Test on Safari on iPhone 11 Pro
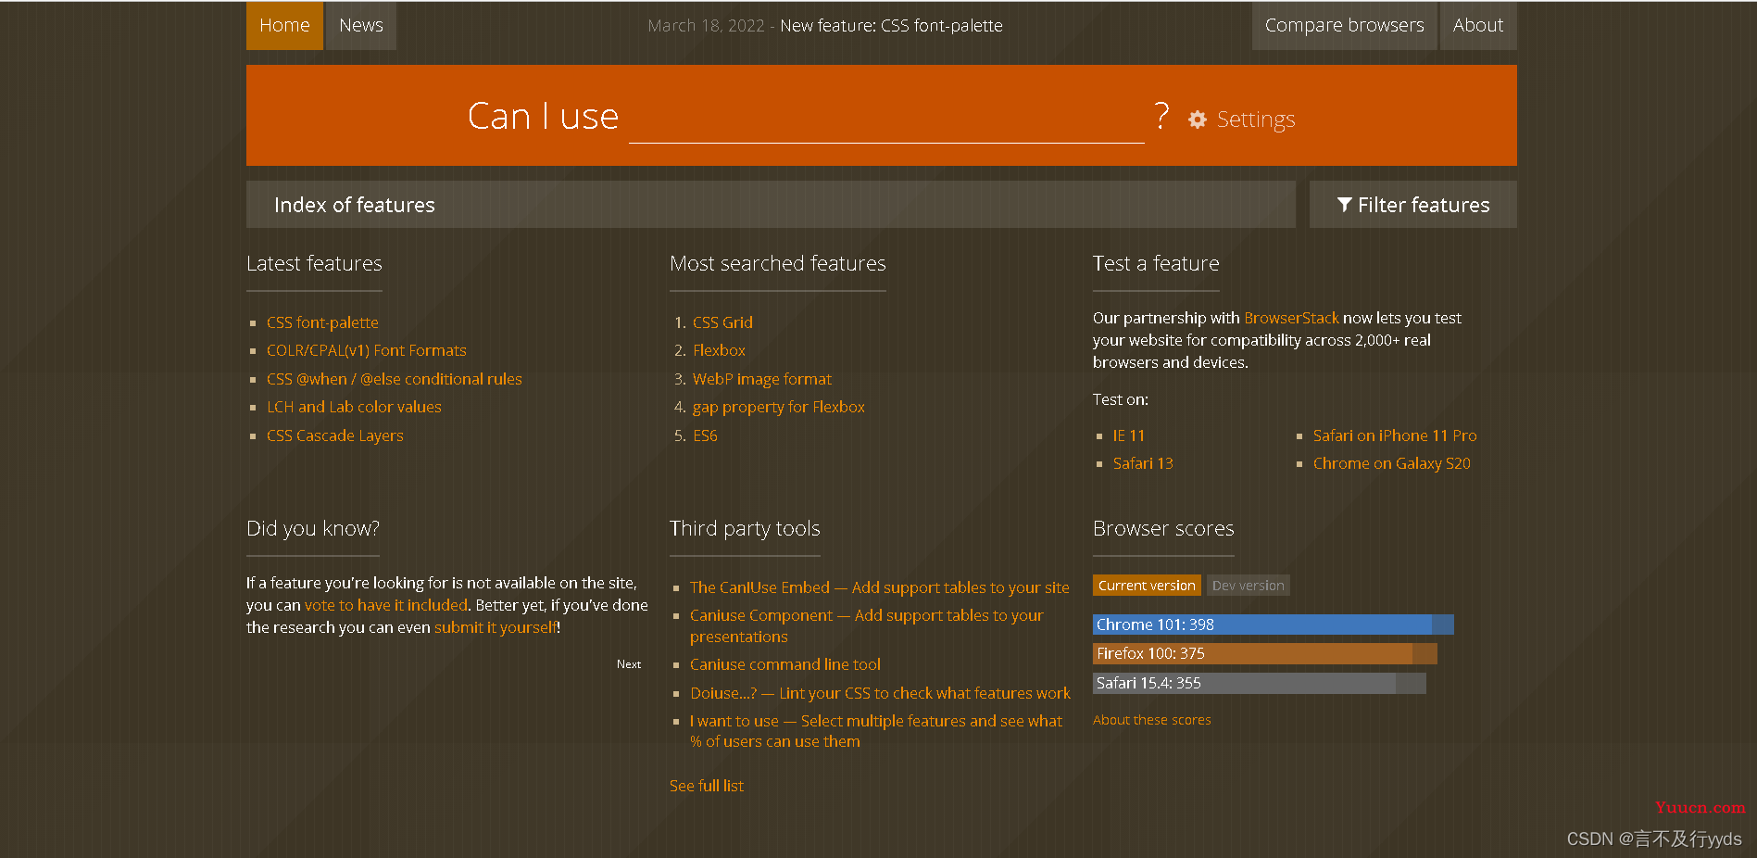 tap(1395, 435)
